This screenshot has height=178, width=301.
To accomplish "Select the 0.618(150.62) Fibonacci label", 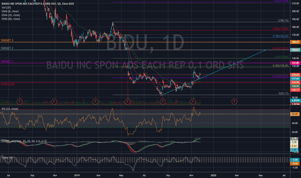I will pyautogui.click(x=280, y=48).
